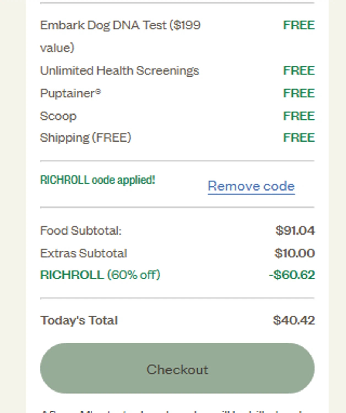Click the RICHROLL (60% off) discount label
Screen dimensions: 346x413
click(100, 275)
